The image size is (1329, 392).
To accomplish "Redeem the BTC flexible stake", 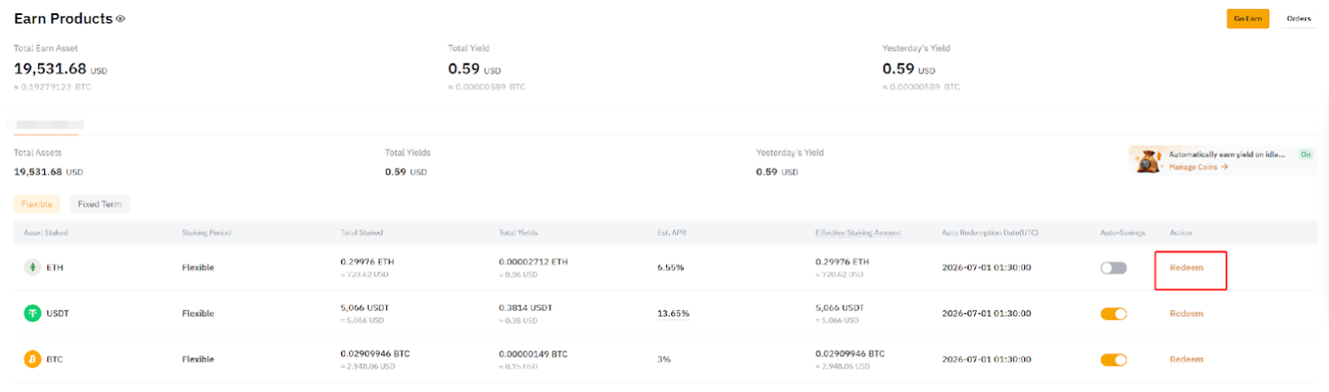I will (1186, 359).
